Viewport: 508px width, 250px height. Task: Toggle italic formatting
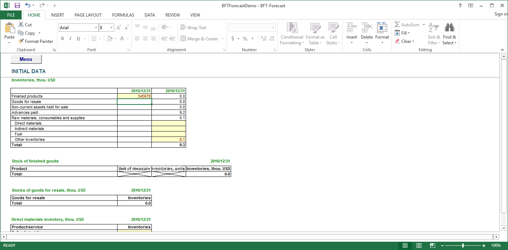70,39
